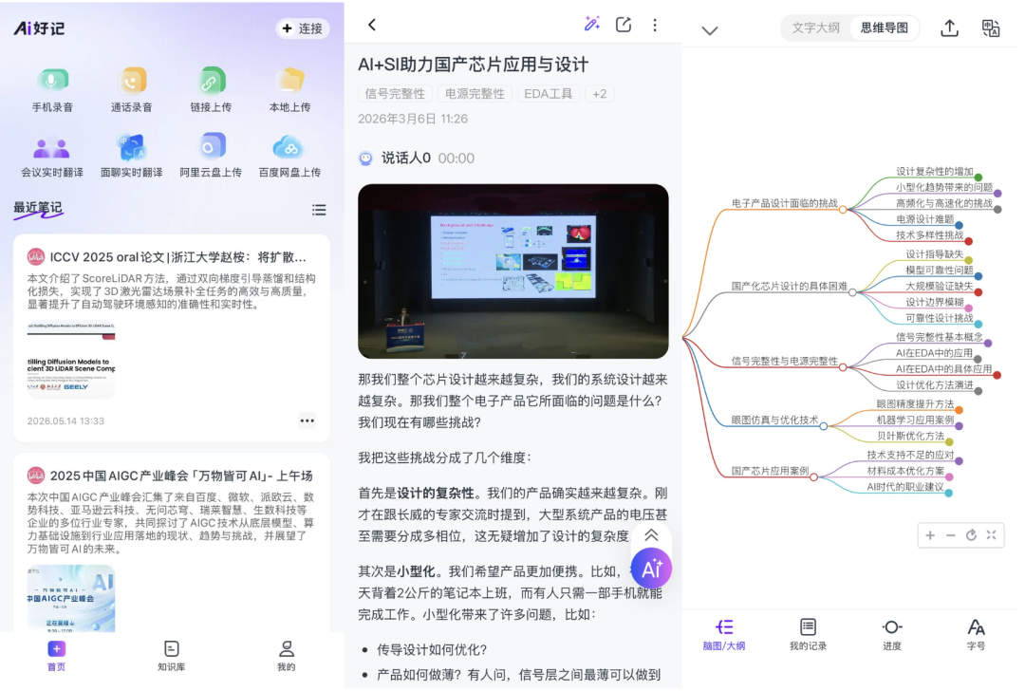Select the 链接上传 link upload icon
The width and height of the screenshot is (1025, 691).
[x=211, y=81]
